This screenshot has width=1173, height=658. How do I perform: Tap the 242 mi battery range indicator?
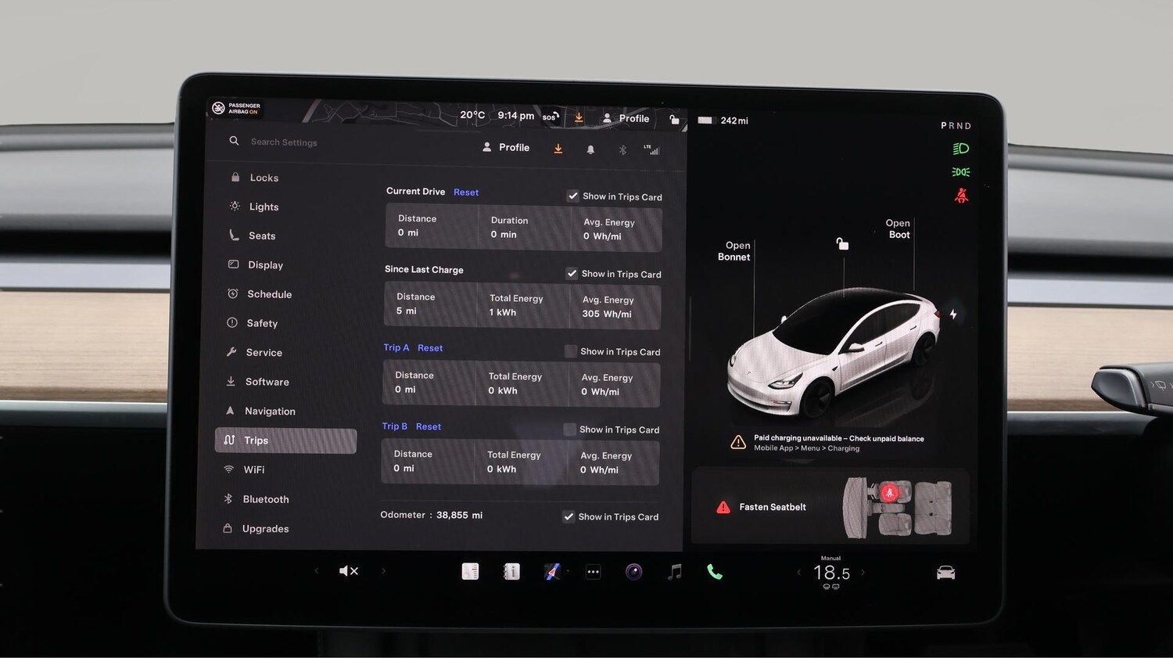[x=723, y=120]
